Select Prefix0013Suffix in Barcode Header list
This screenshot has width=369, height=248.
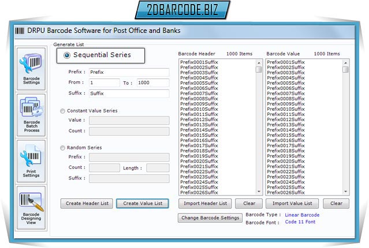(199, 125)
